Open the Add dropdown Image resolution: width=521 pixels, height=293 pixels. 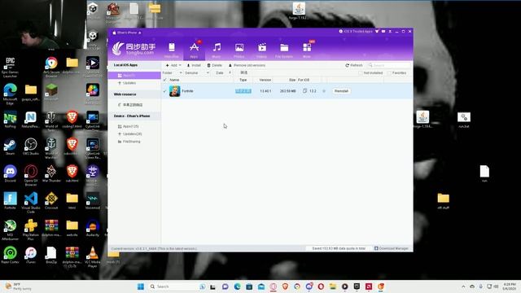[173, 65]
